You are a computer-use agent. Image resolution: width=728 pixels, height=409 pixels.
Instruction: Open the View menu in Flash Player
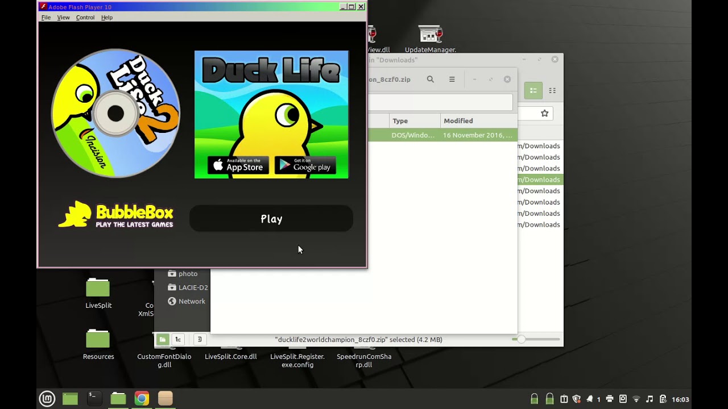tap(63, 18)
